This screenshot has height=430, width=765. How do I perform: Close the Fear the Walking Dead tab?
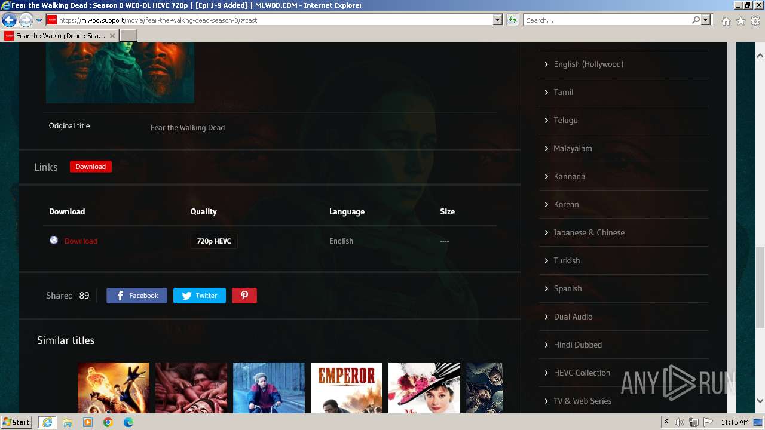[112, 36]
